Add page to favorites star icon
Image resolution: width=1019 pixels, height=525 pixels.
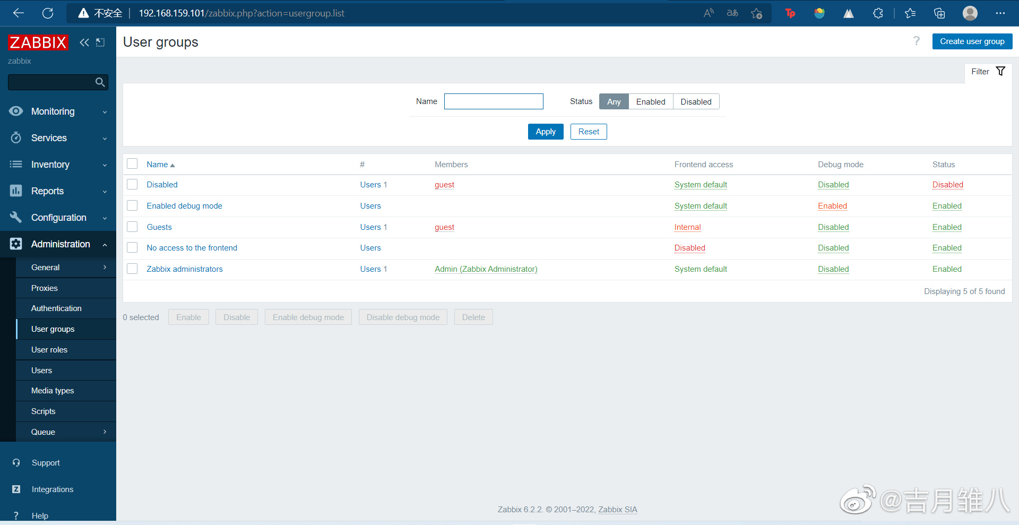point(757,13)
